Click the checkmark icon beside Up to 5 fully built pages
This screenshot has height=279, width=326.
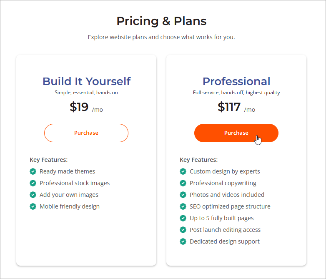click(x=183, y=218)
